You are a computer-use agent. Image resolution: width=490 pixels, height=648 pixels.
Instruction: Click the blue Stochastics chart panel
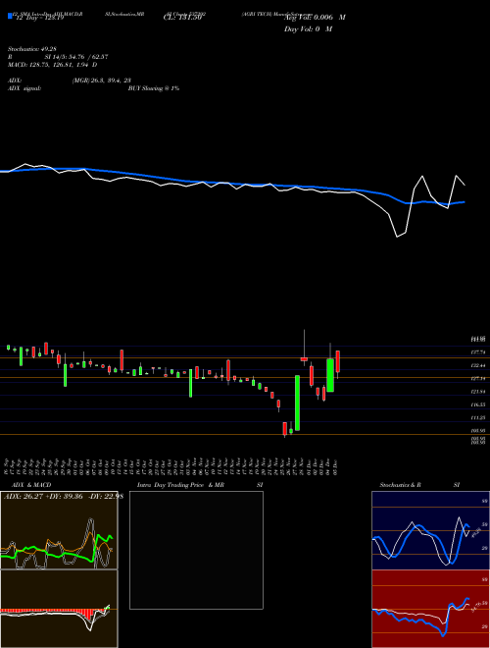click(430, 530)
